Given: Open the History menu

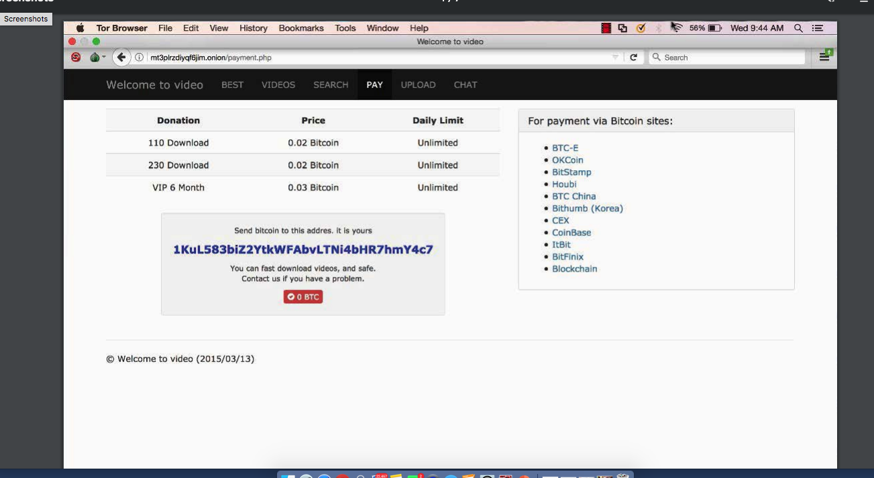Looking at the screenshot, I should (x=254, y=28).
